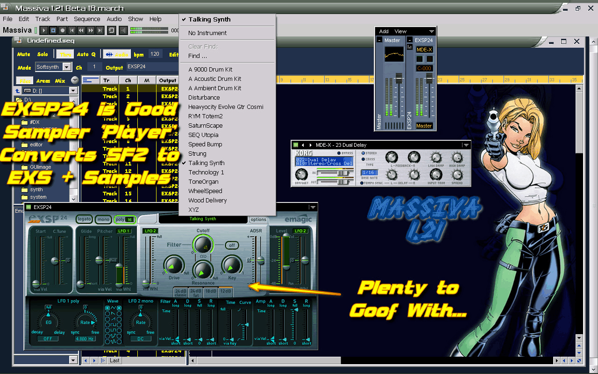598x374 pixels.
Task: Click the INPUT TRIM knob on MDE-X
Action: tap(435, 175)
